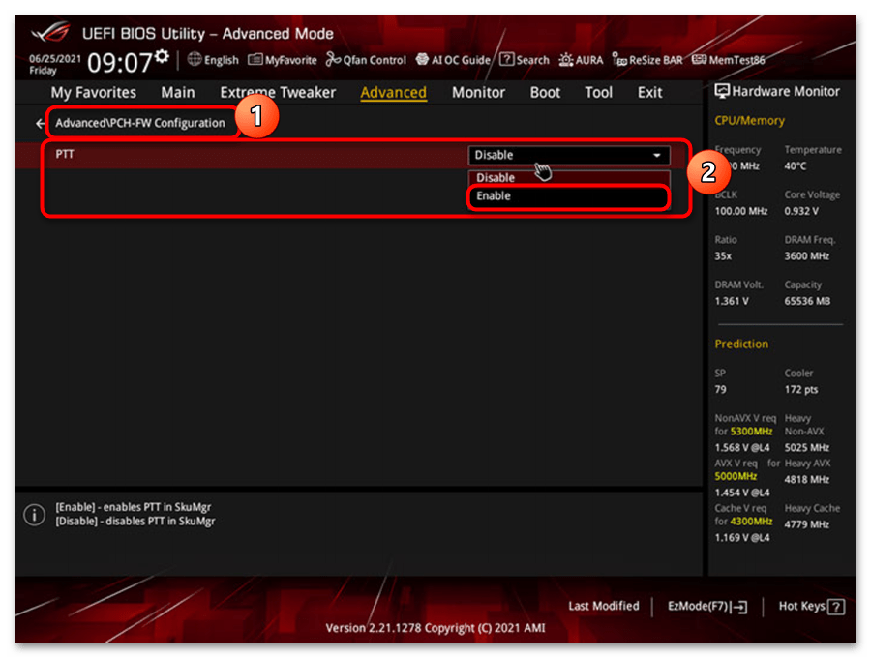Screen dimensions: 871x658
Task: Click the MemTest86 label
Action: [x=736, y=60]
